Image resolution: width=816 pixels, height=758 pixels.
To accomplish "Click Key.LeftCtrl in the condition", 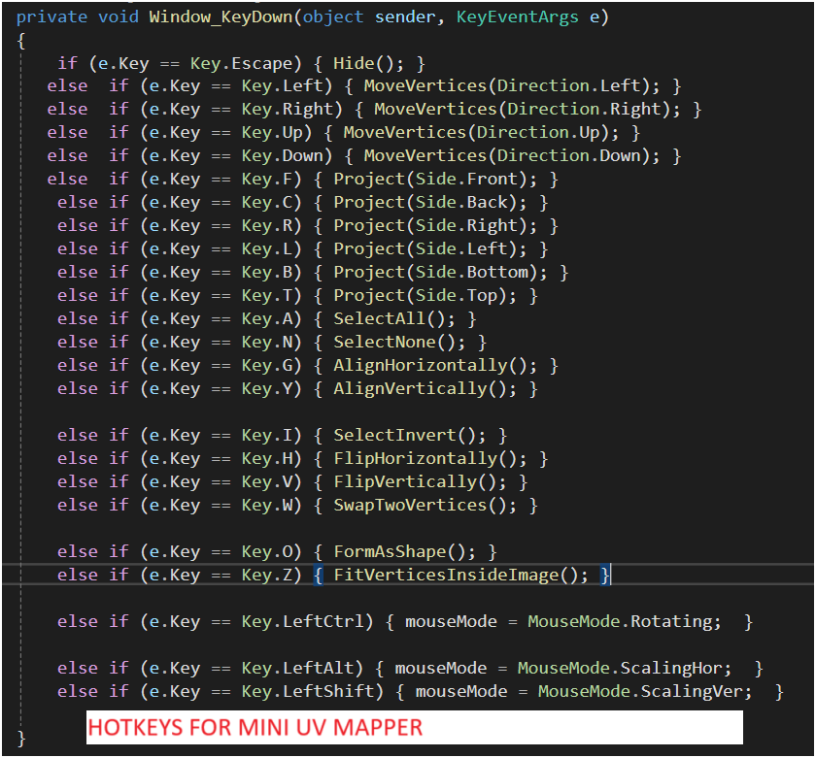I will point(301,622).
